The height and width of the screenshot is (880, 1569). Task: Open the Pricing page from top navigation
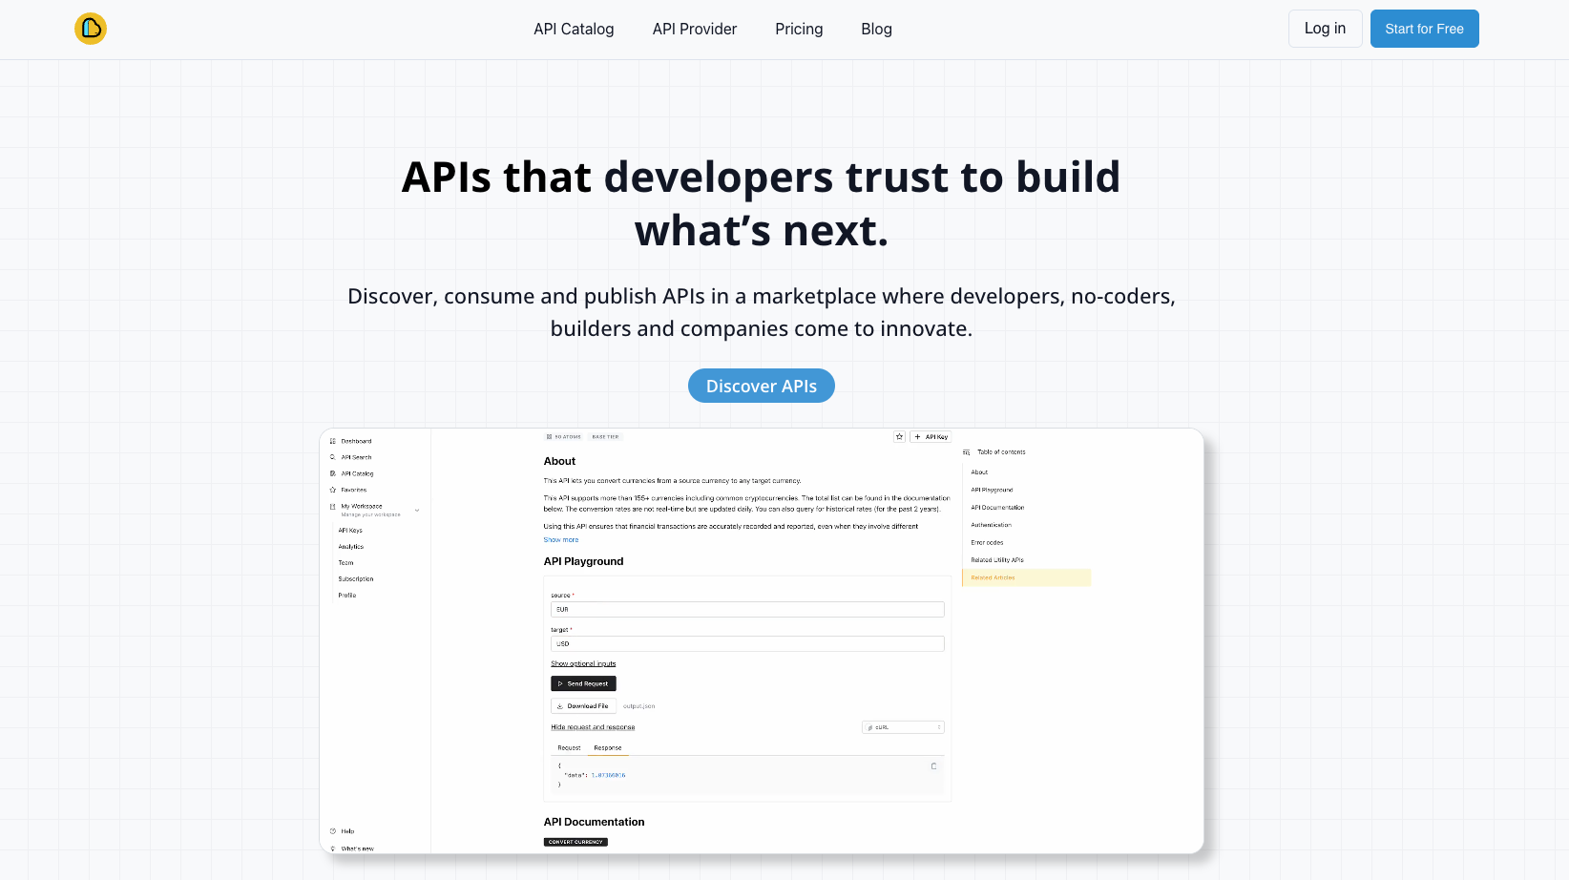tap(799, 29)
